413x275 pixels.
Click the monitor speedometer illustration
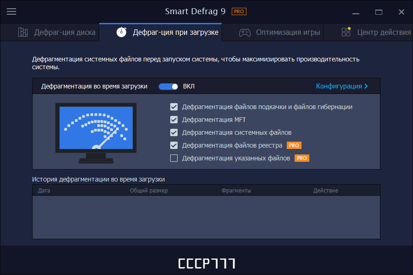[96, 133]
